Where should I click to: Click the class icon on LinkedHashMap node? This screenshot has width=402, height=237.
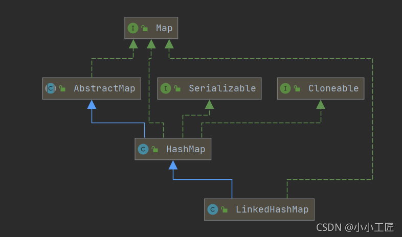tap(212, 209)
